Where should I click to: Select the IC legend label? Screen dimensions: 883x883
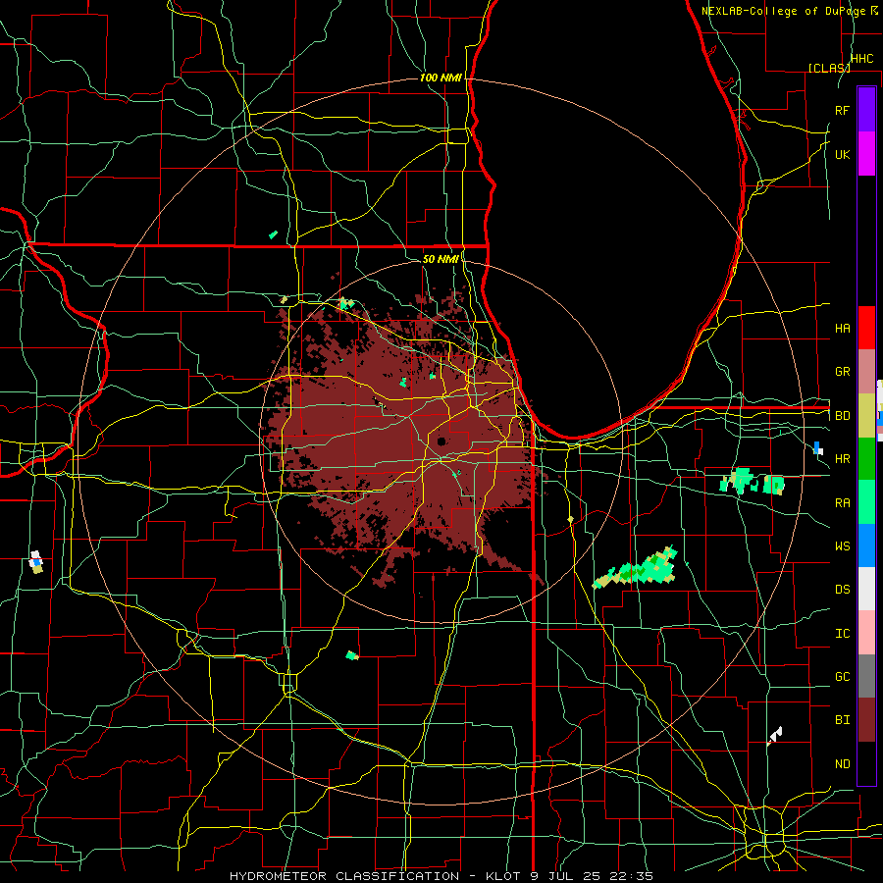pyautogui.click(x=842, y=634)
